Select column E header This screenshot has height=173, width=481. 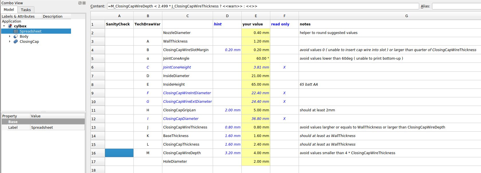pyautogui.click(x=256, y=16)
